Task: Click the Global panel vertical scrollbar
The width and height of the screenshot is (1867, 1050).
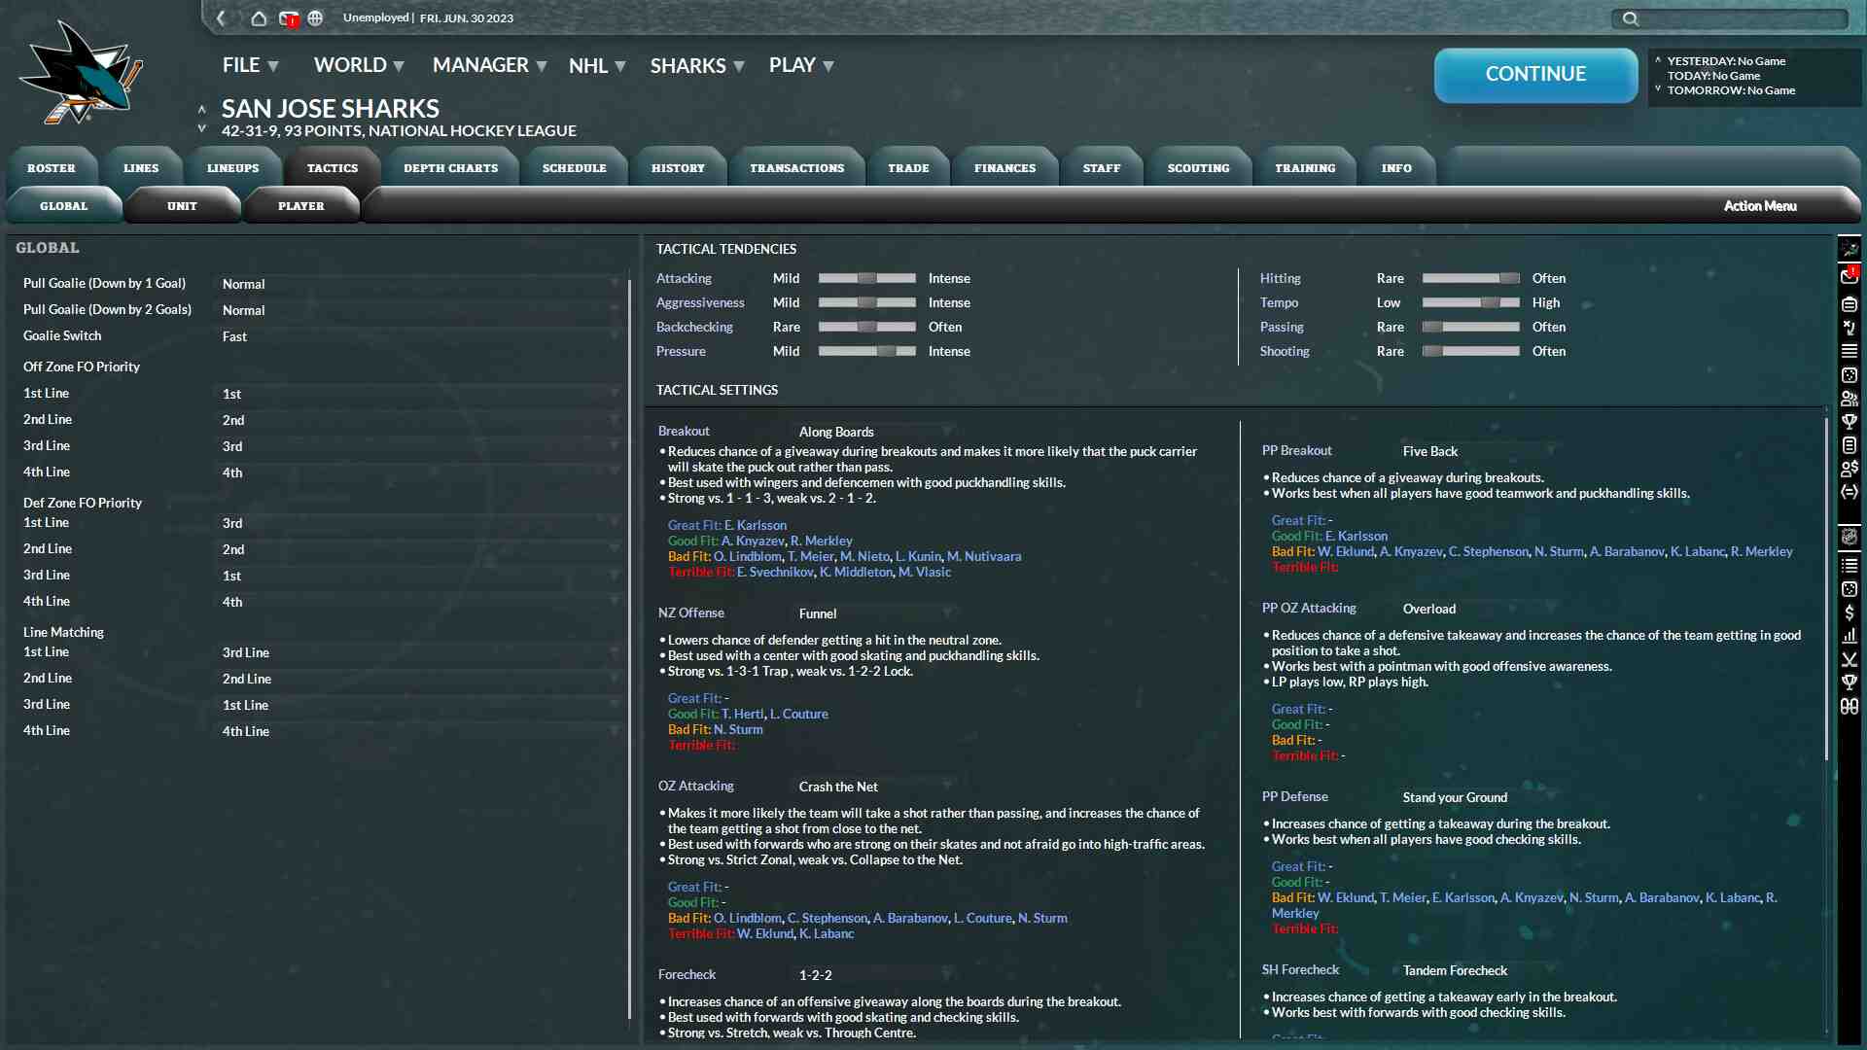Action: pos(630,651)
